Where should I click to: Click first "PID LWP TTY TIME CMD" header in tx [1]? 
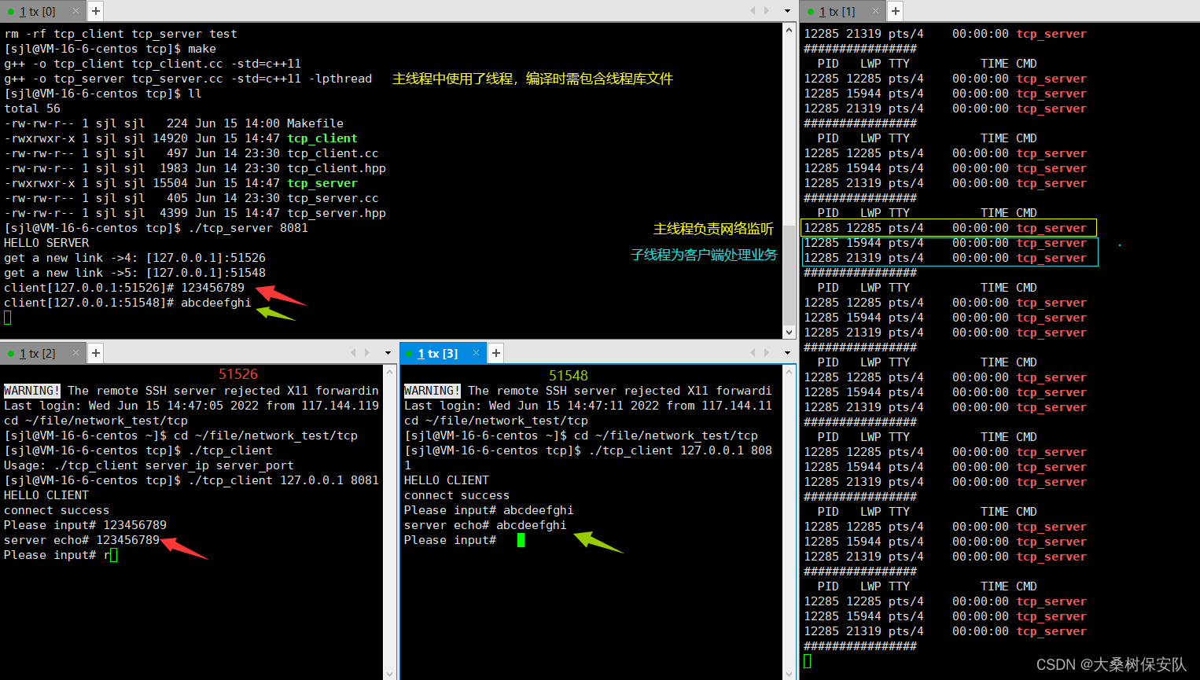click(x=927, y=64)
